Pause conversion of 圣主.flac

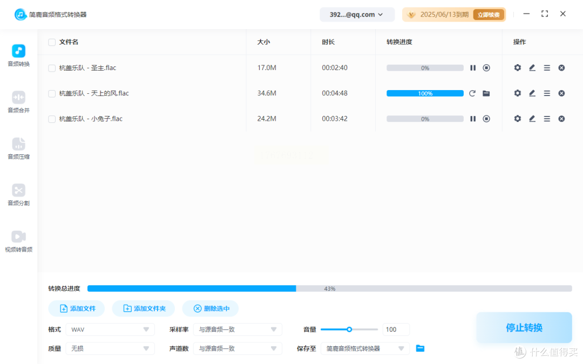click(x=473, y=68)
